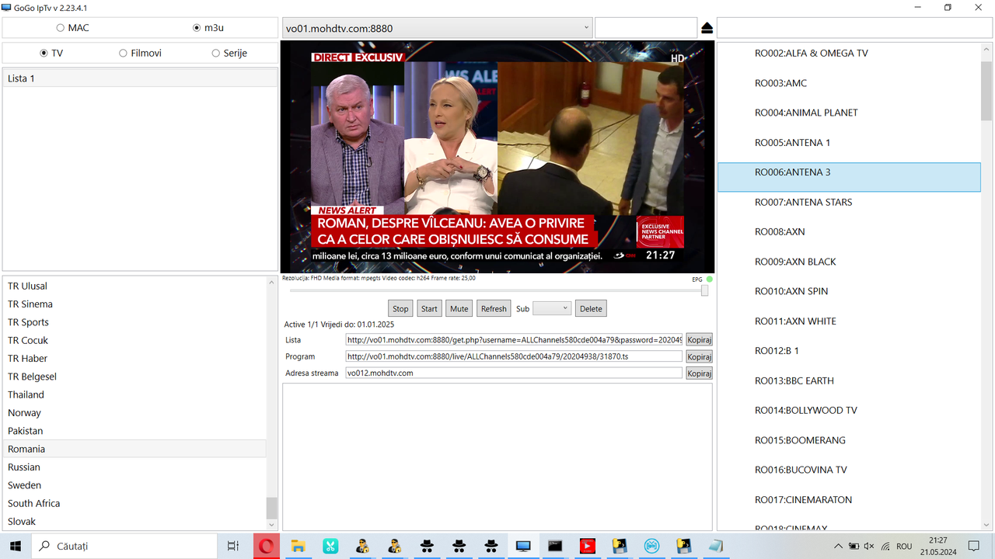Select the Slovak category
Screen dimensions: 995x559
(x=134, y=522)
